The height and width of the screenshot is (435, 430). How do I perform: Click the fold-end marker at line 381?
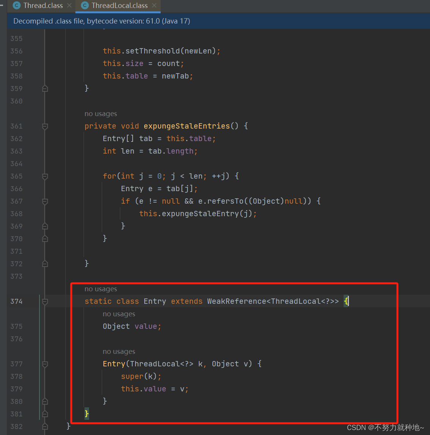click(45, 414)
